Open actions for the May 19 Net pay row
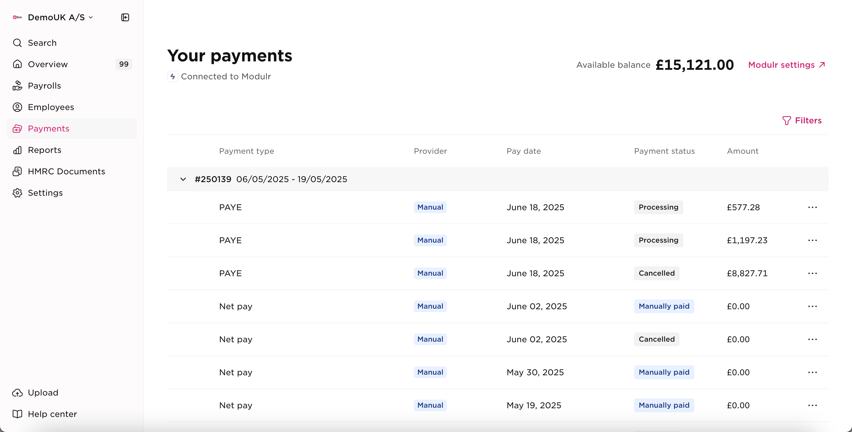Screen dimensions: 852x432 [x=813, y=405]
